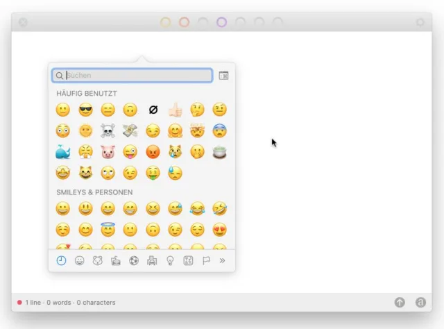Click the '1 line' status text

(33, 303)
